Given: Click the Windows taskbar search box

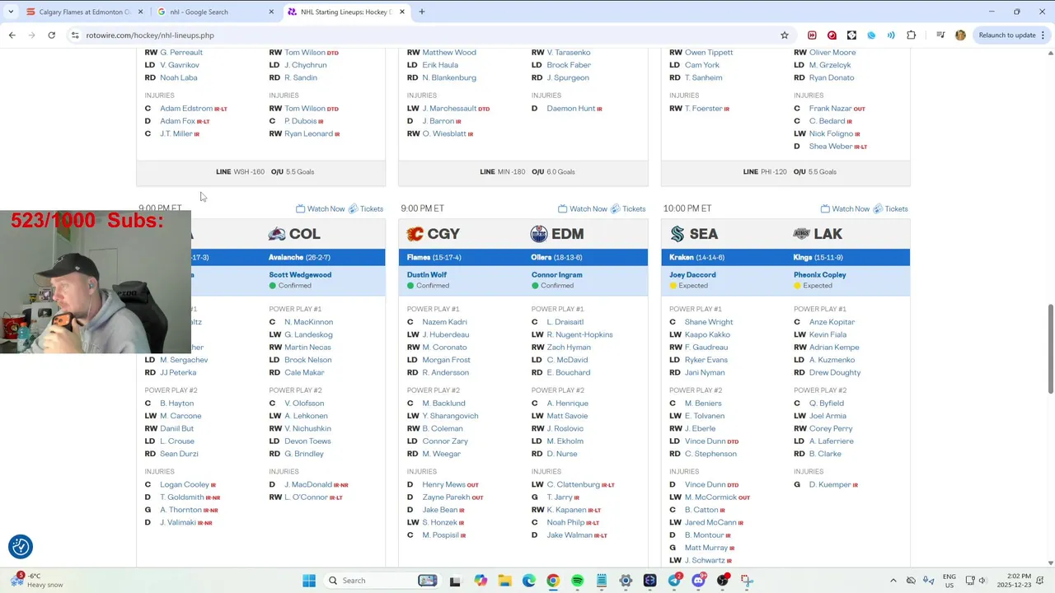Looking at the screenshot, I should point(383,581).
